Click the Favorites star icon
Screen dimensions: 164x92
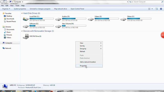(4, 13)
